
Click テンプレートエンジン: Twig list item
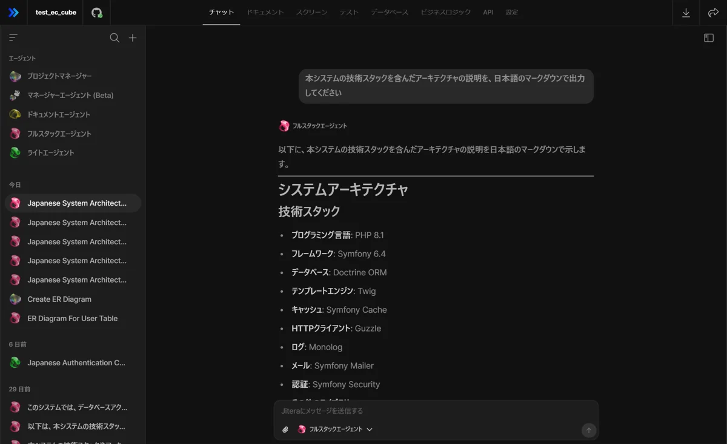tap(333, 291)
